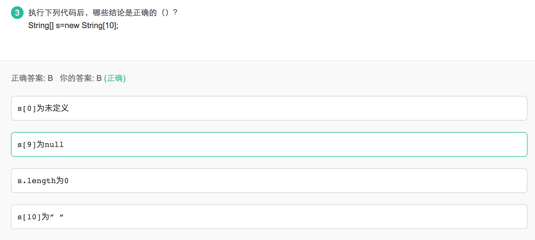Viewport: 535px width, 240px height.
Task: Click the letter B after 你的答案
Action: pos(99,78)
